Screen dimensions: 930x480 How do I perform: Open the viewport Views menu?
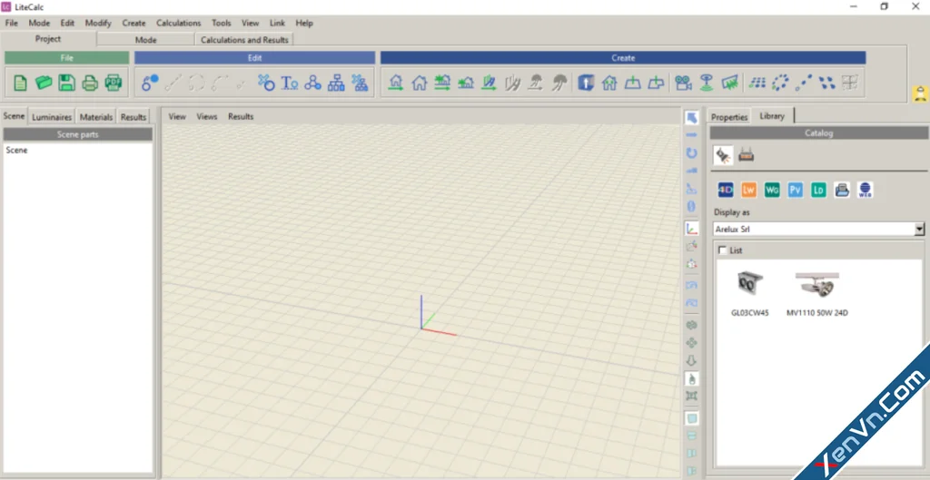(207, 117)
